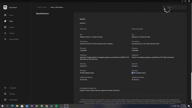Open the Unreal Engine icon
192x108 pixels.
click(5, 39)
